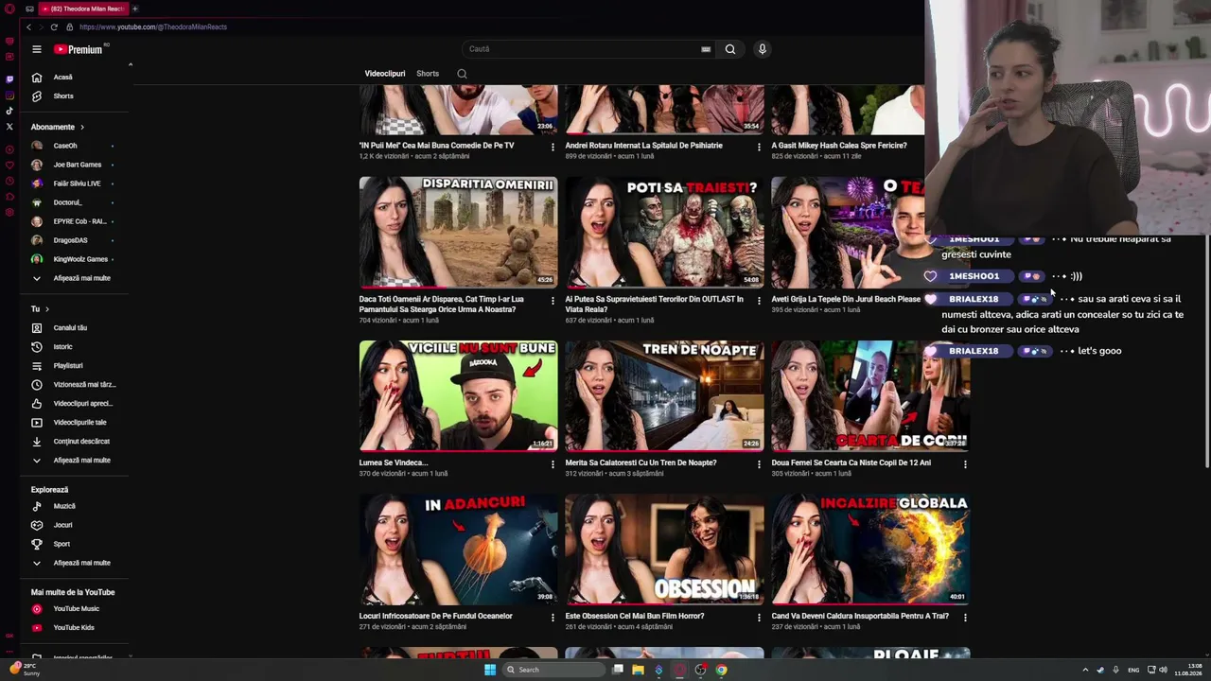Play the Incalzire Globala video thumbnail

[x=870, y=550]
